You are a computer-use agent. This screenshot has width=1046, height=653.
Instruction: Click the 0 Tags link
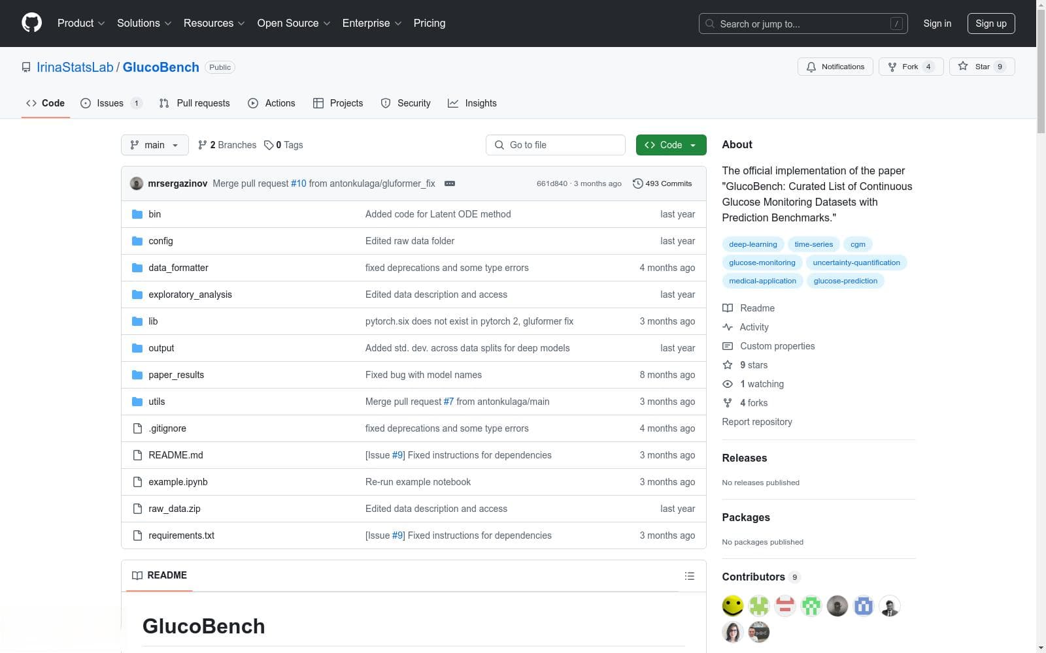point(284,145)
